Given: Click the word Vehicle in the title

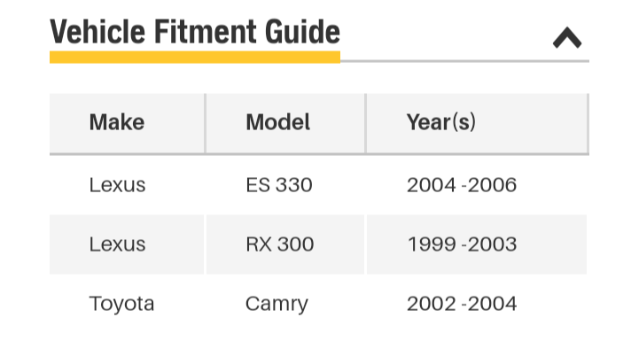Looking at the screenshot, I should 97,32.
